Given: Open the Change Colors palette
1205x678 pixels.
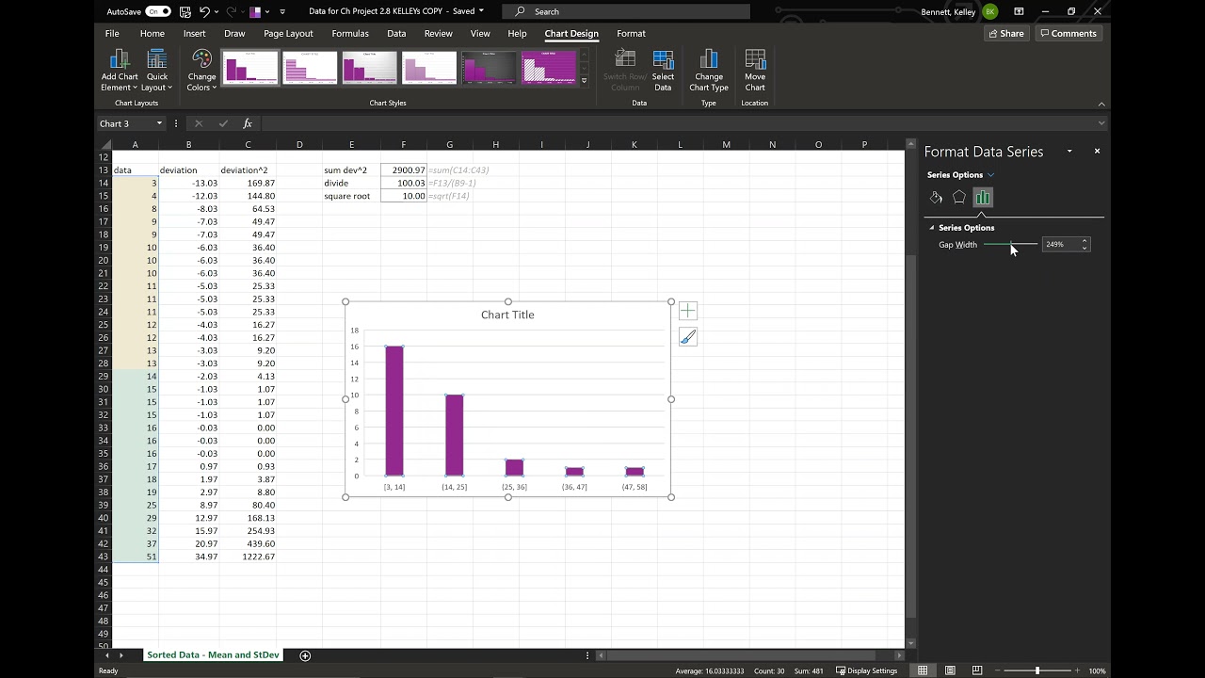Looking at the screenshot, I should click(201, 71).
